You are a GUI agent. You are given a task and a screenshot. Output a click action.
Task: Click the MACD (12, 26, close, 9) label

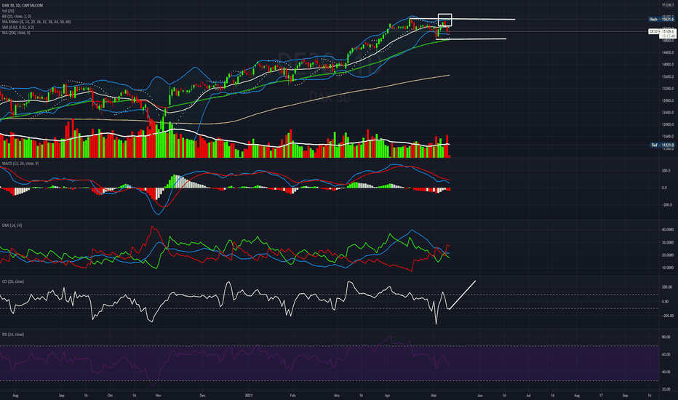coord(20,164)
